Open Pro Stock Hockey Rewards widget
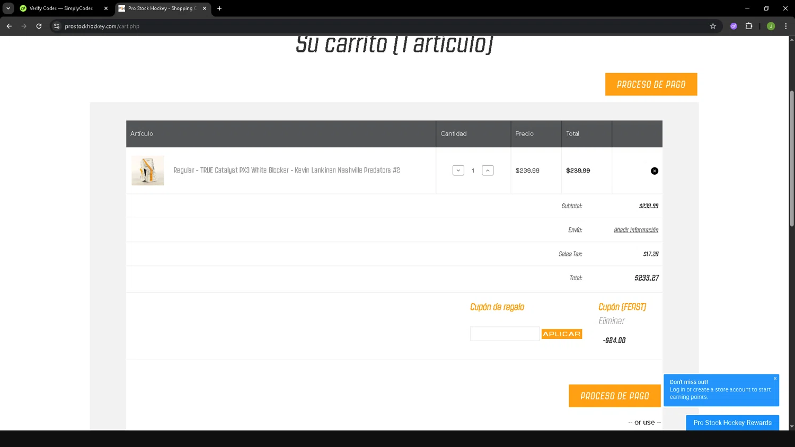 [x=732, y=423]
